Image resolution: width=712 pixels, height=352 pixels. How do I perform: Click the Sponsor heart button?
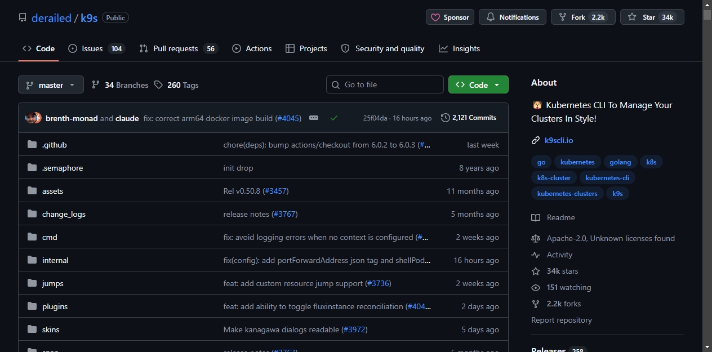pos(450,17)
